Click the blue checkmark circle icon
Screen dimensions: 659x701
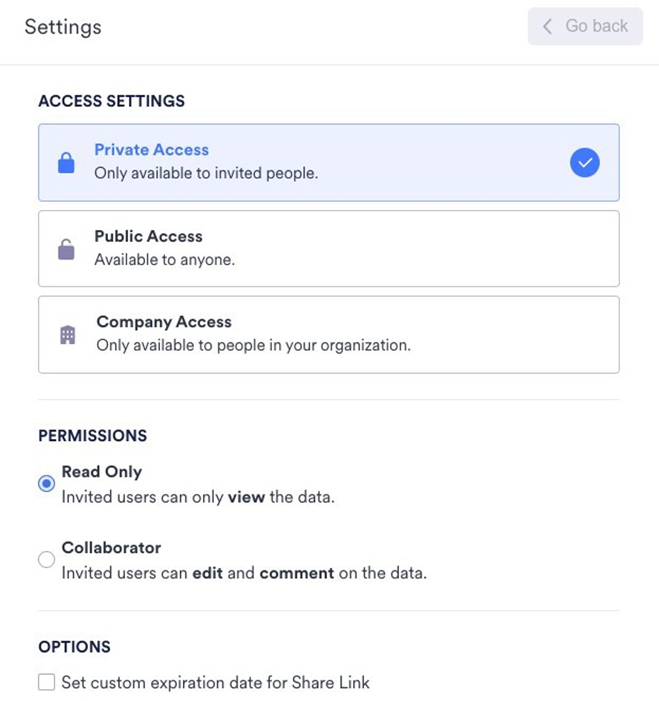pyautogui.click(x=585, y=163)
